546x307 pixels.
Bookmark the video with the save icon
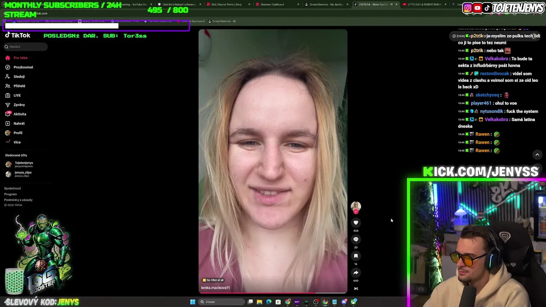pyautogui.click(x=356, y=256)
